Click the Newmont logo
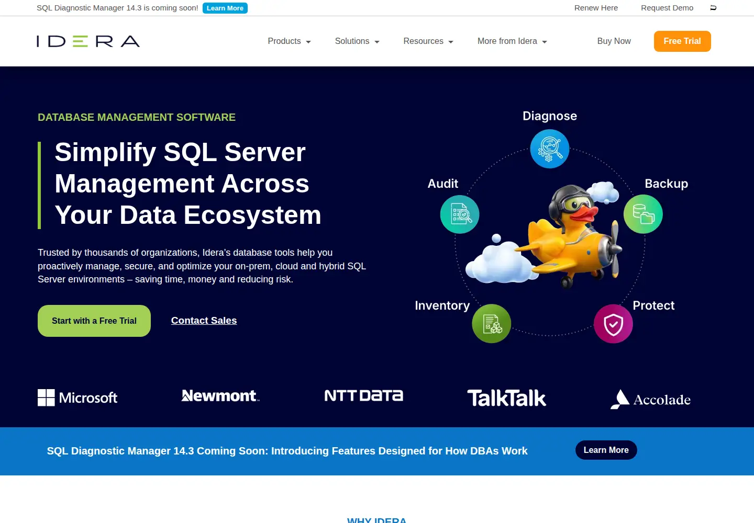This screenshot has width=754, height=523. click(x=220, y=396)
